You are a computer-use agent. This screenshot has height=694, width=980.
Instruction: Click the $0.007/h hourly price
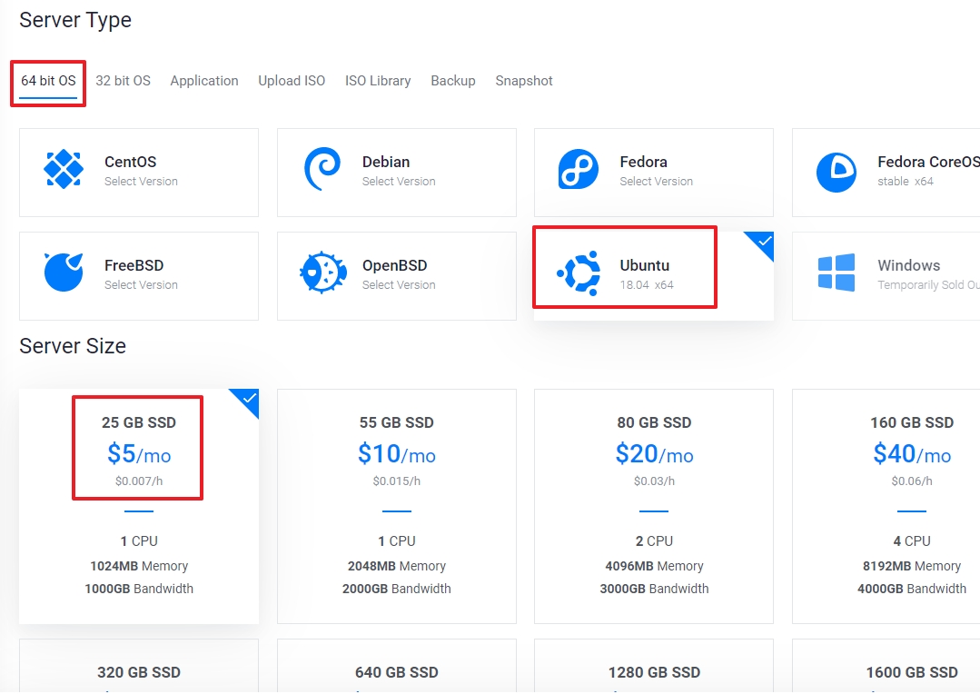[139, 481]
